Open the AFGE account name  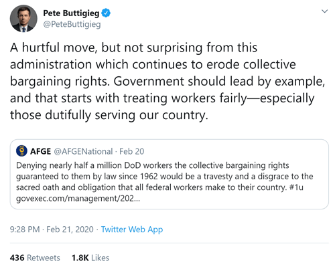pos(40,151)
